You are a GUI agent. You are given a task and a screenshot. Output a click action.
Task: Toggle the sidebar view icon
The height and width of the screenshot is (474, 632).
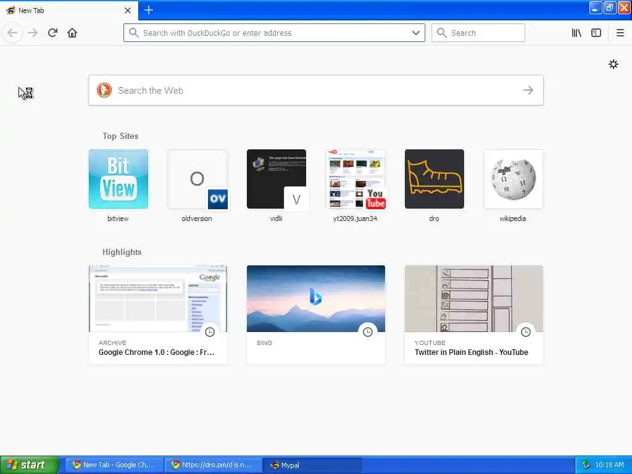(596, 33)
